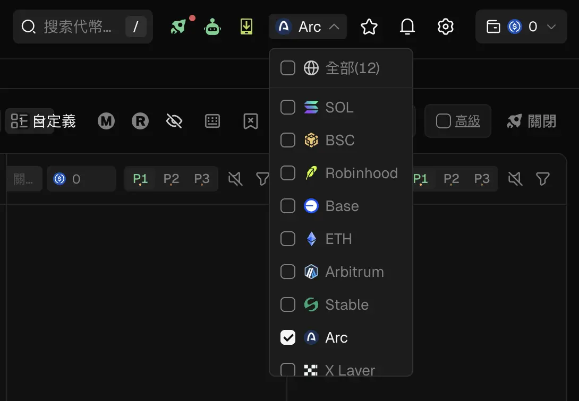Open the green robot bot icon
The image size is (579, 401).
[212, 27]
